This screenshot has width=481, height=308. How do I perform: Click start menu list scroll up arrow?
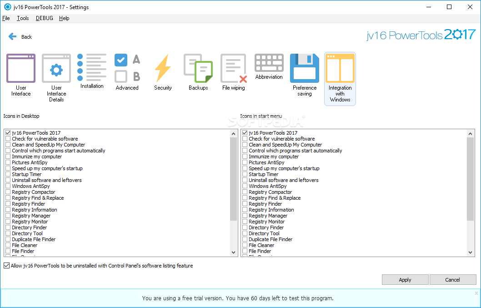click(470, 134)
